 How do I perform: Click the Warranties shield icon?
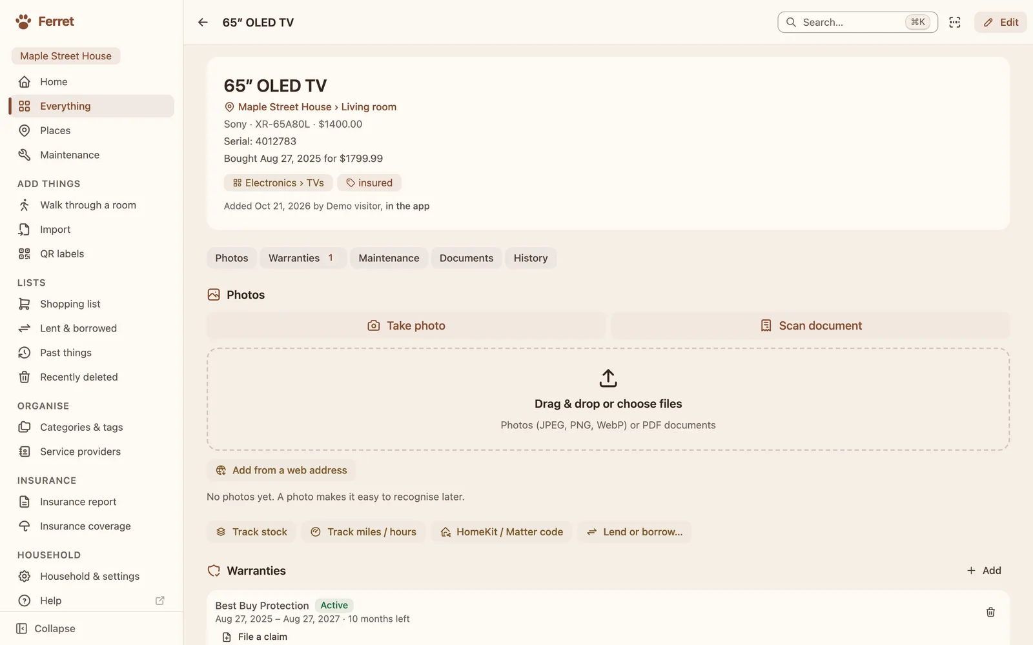[x=214, y=571]
